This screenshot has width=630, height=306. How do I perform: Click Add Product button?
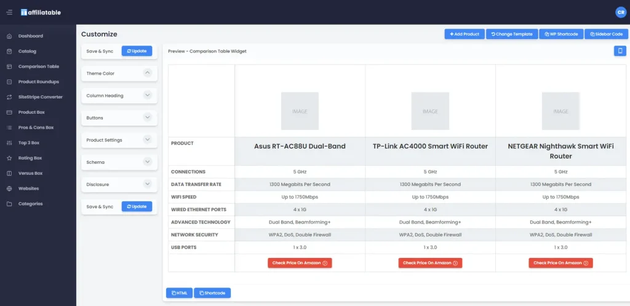[x=465, y=34]
